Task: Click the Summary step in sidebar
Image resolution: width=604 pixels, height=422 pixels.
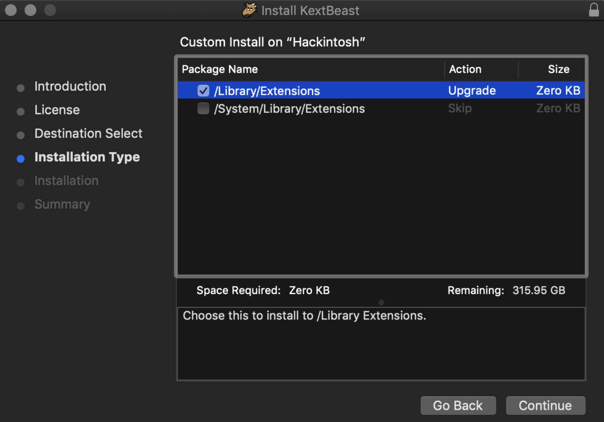Action: (62, 204)
